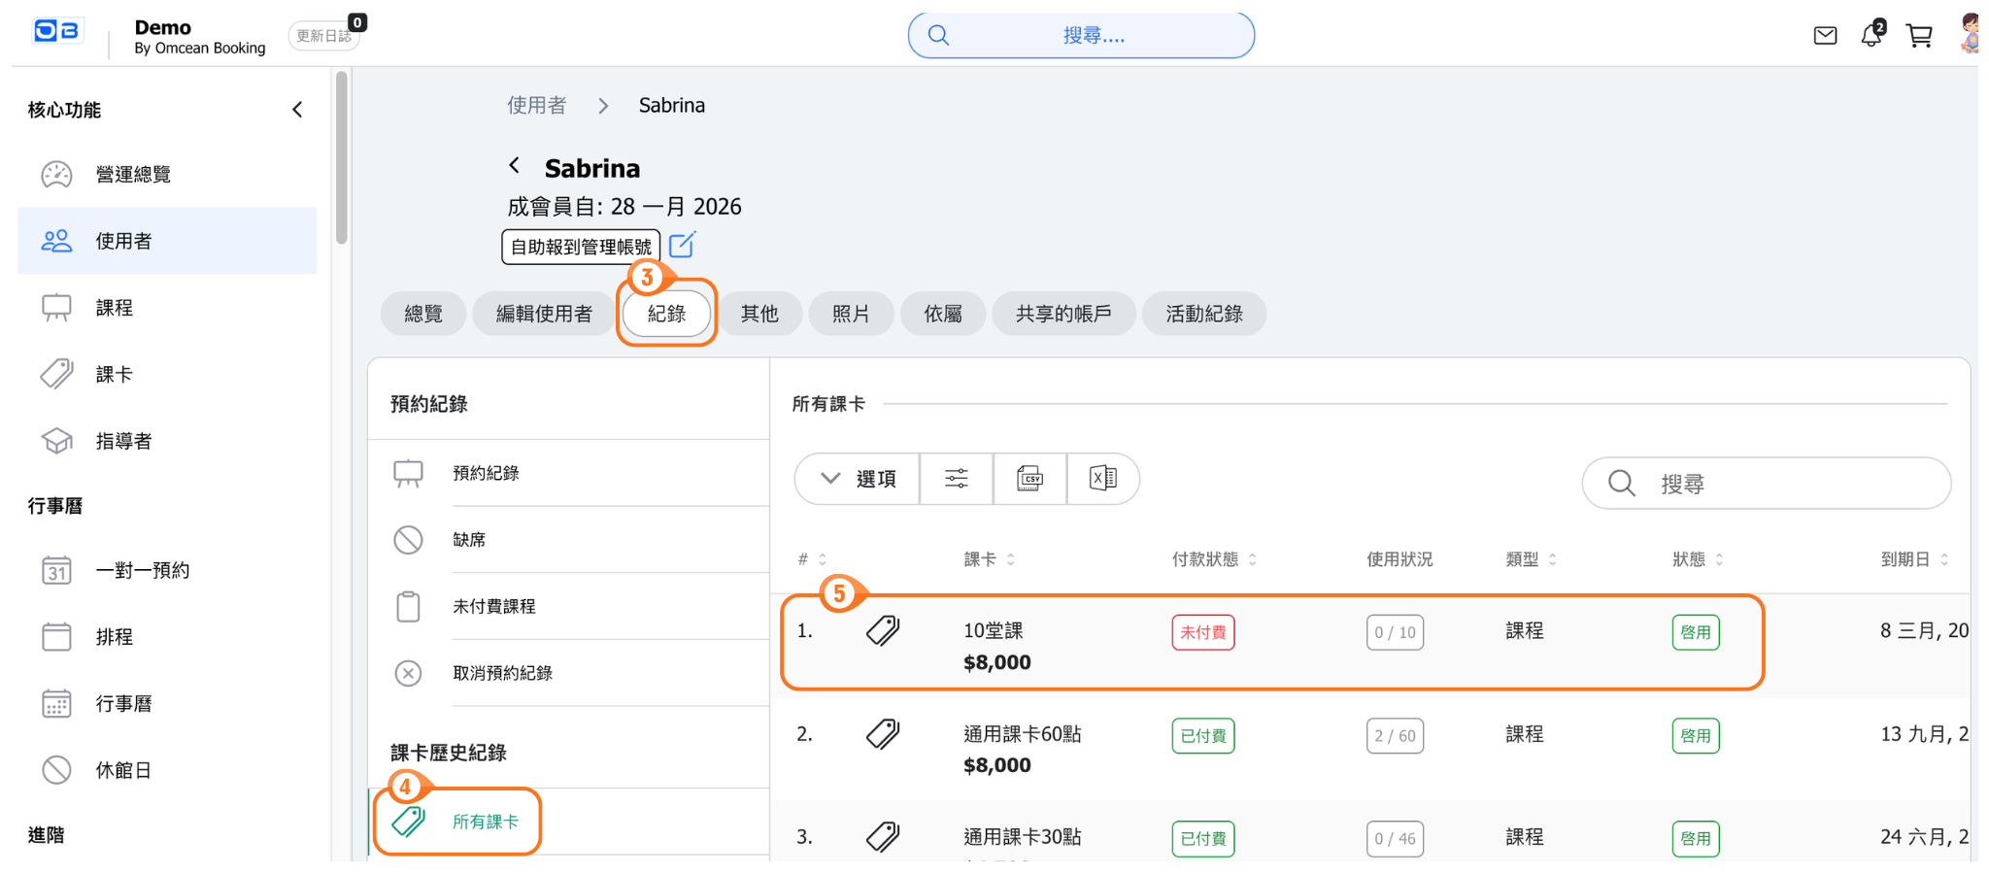Export the list as CSV
This screenshot has width=1989, height=874.
coord(1029,479)
